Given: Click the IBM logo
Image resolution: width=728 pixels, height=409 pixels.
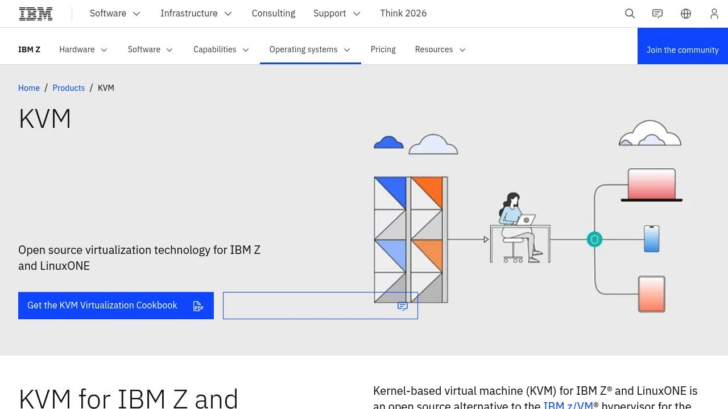Looking at the screenshot, I should pos(36,14).
